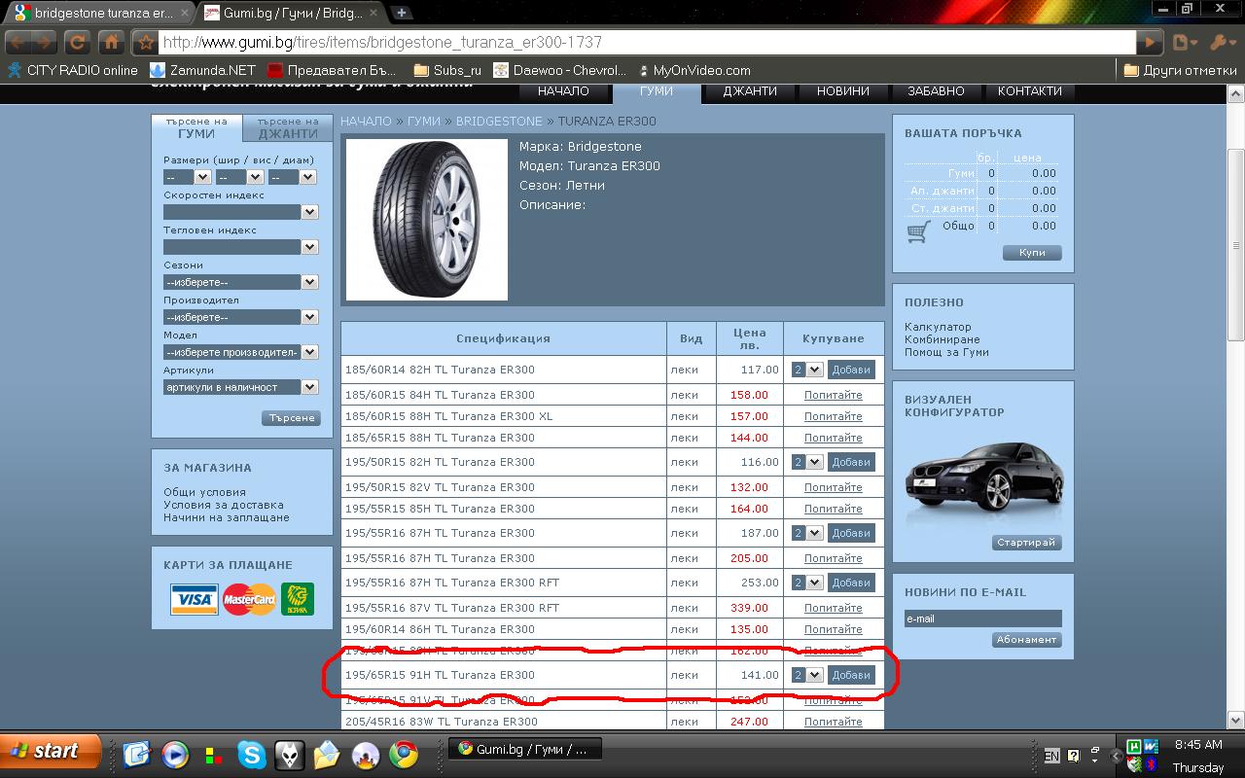This screenshot has height=778, width=1245.
Task: Open the page menu icon in Chrome
Action: [x=1185, y=43]
